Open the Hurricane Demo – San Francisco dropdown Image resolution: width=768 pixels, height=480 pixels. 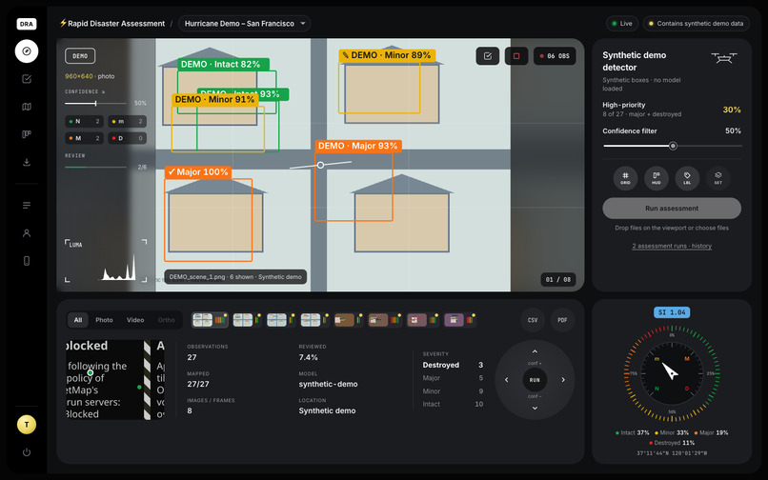[245, 24]
